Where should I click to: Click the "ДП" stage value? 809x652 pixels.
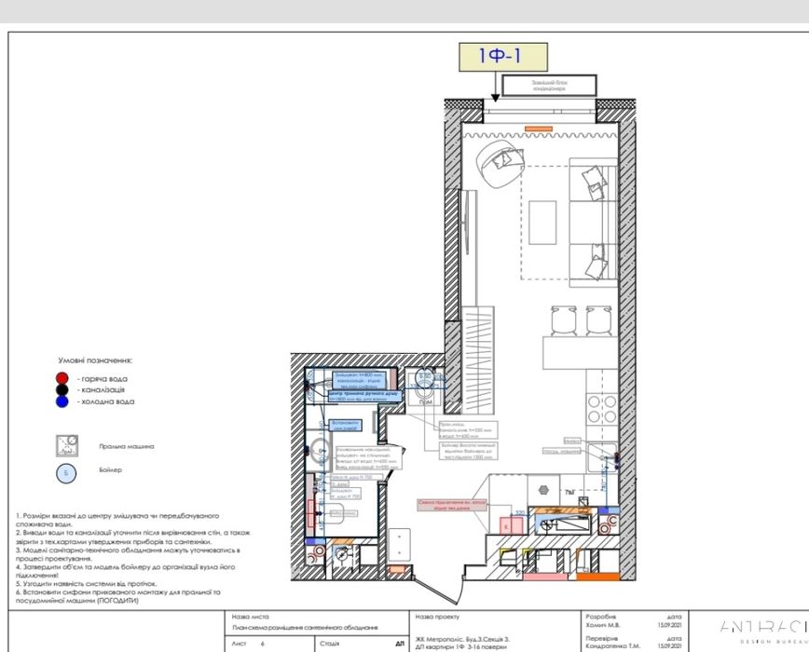400,644
